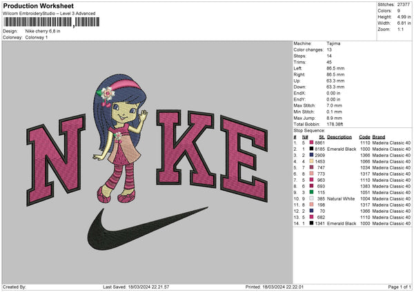Image resolution: width=414 pixels, height=292 pixels.
Task: Click the Stitches value '27377'
Action: tap(404, 5)
